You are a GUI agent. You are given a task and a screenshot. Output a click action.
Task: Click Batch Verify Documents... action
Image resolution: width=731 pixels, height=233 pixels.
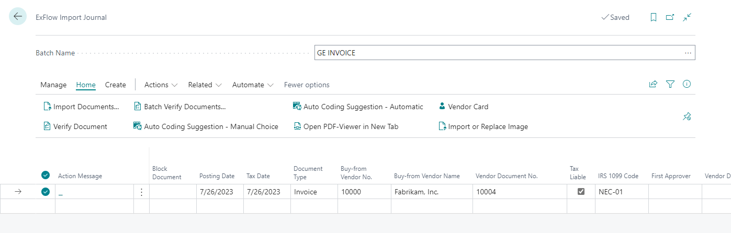180,107
